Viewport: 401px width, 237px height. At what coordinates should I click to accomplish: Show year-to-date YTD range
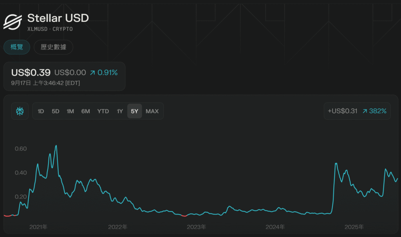coord(103,111)
